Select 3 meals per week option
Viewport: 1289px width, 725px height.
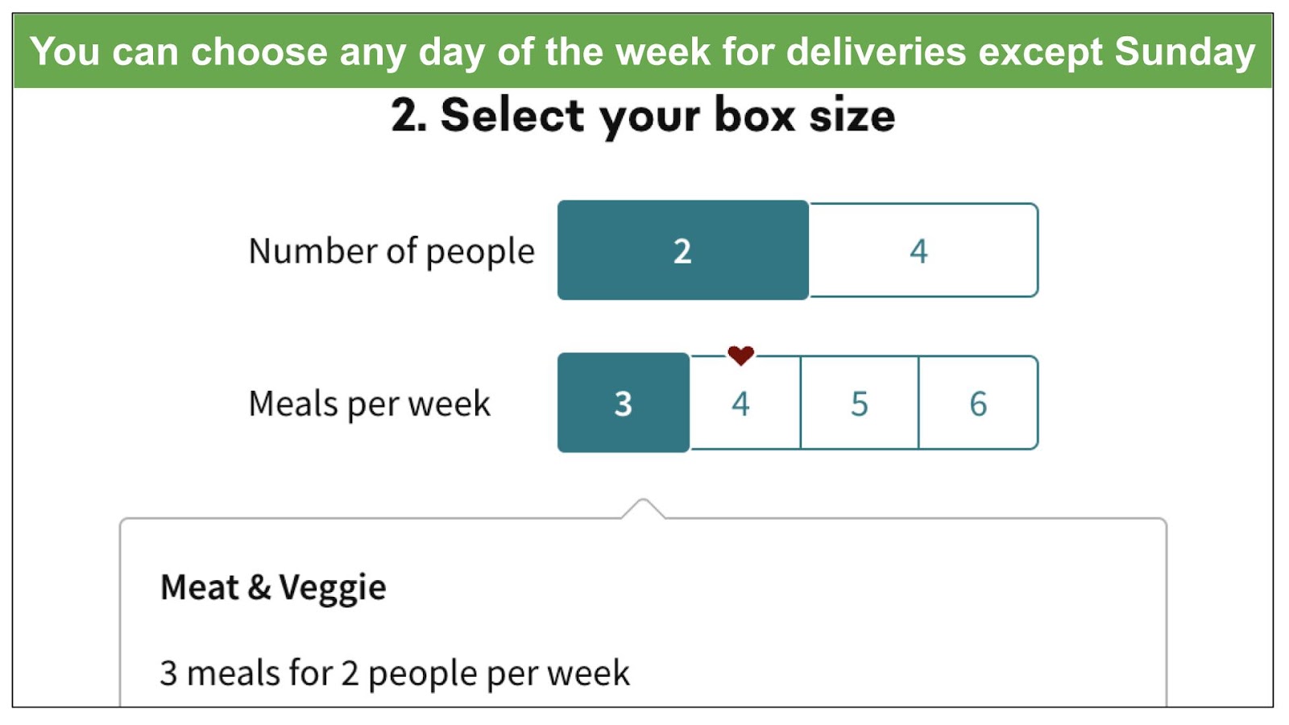coord(624,403)
